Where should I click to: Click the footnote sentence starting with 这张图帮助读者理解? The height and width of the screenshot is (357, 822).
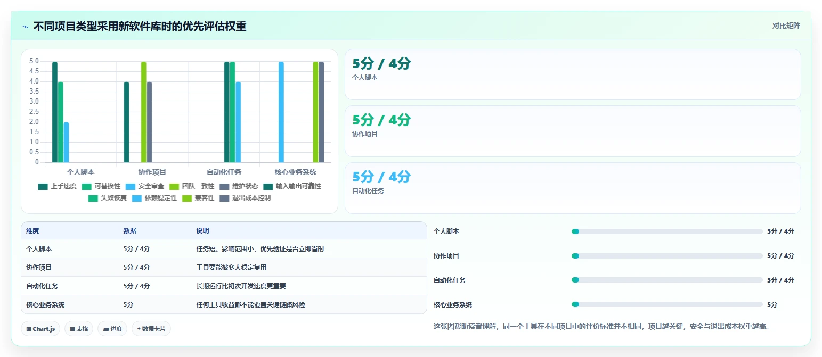pyautogui.click(x=602, y=326)
